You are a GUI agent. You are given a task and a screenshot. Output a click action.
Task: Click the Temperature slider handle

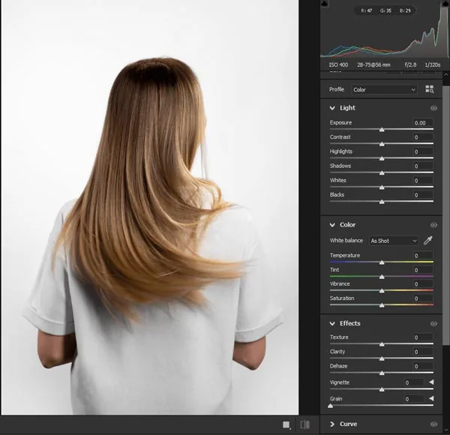[382, 262]
